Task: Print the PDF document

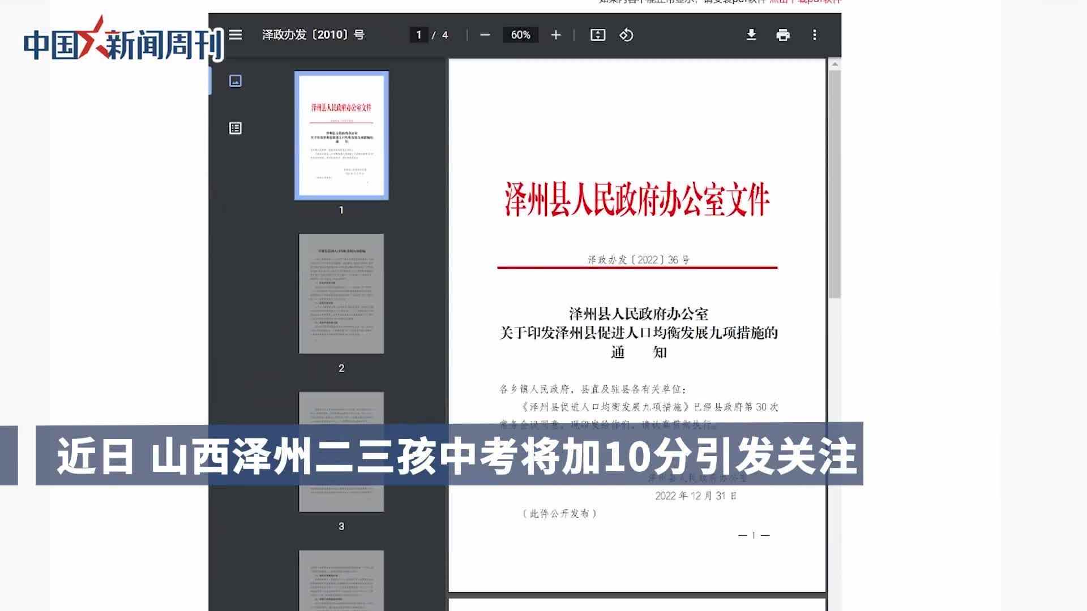Action: [782, 35]
